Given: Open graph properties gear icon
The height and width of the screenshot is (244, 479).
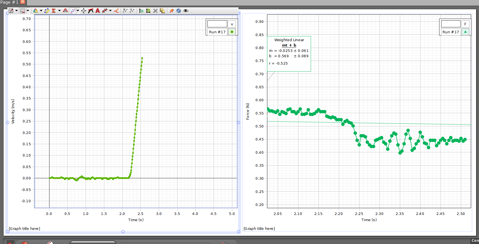Looking at the screenshot, I should 179,11.
